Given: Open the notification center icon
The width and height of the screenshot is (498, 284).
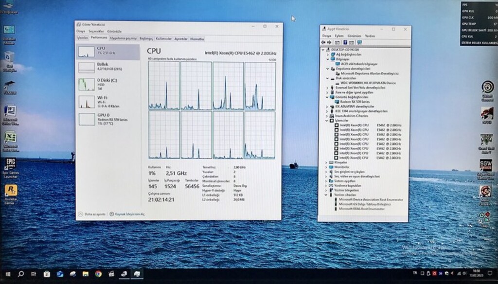Looking at the screenshot, I should (x=490, y=273).
